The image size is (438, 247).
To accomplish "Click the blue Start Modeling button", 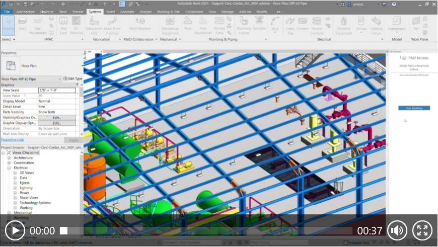I will point(414,108).
